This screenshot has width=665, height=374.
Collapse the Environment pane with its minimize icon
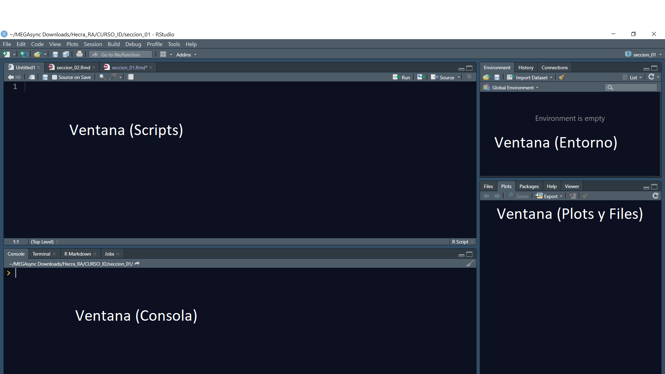(x=646, y=69)
